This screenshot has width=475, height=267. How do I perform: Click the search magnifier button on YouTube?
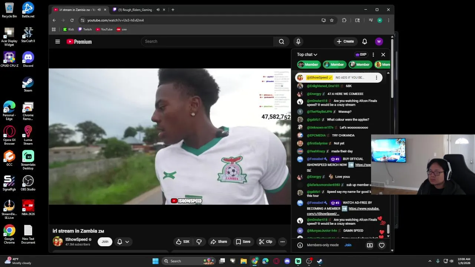pos(282,42)
